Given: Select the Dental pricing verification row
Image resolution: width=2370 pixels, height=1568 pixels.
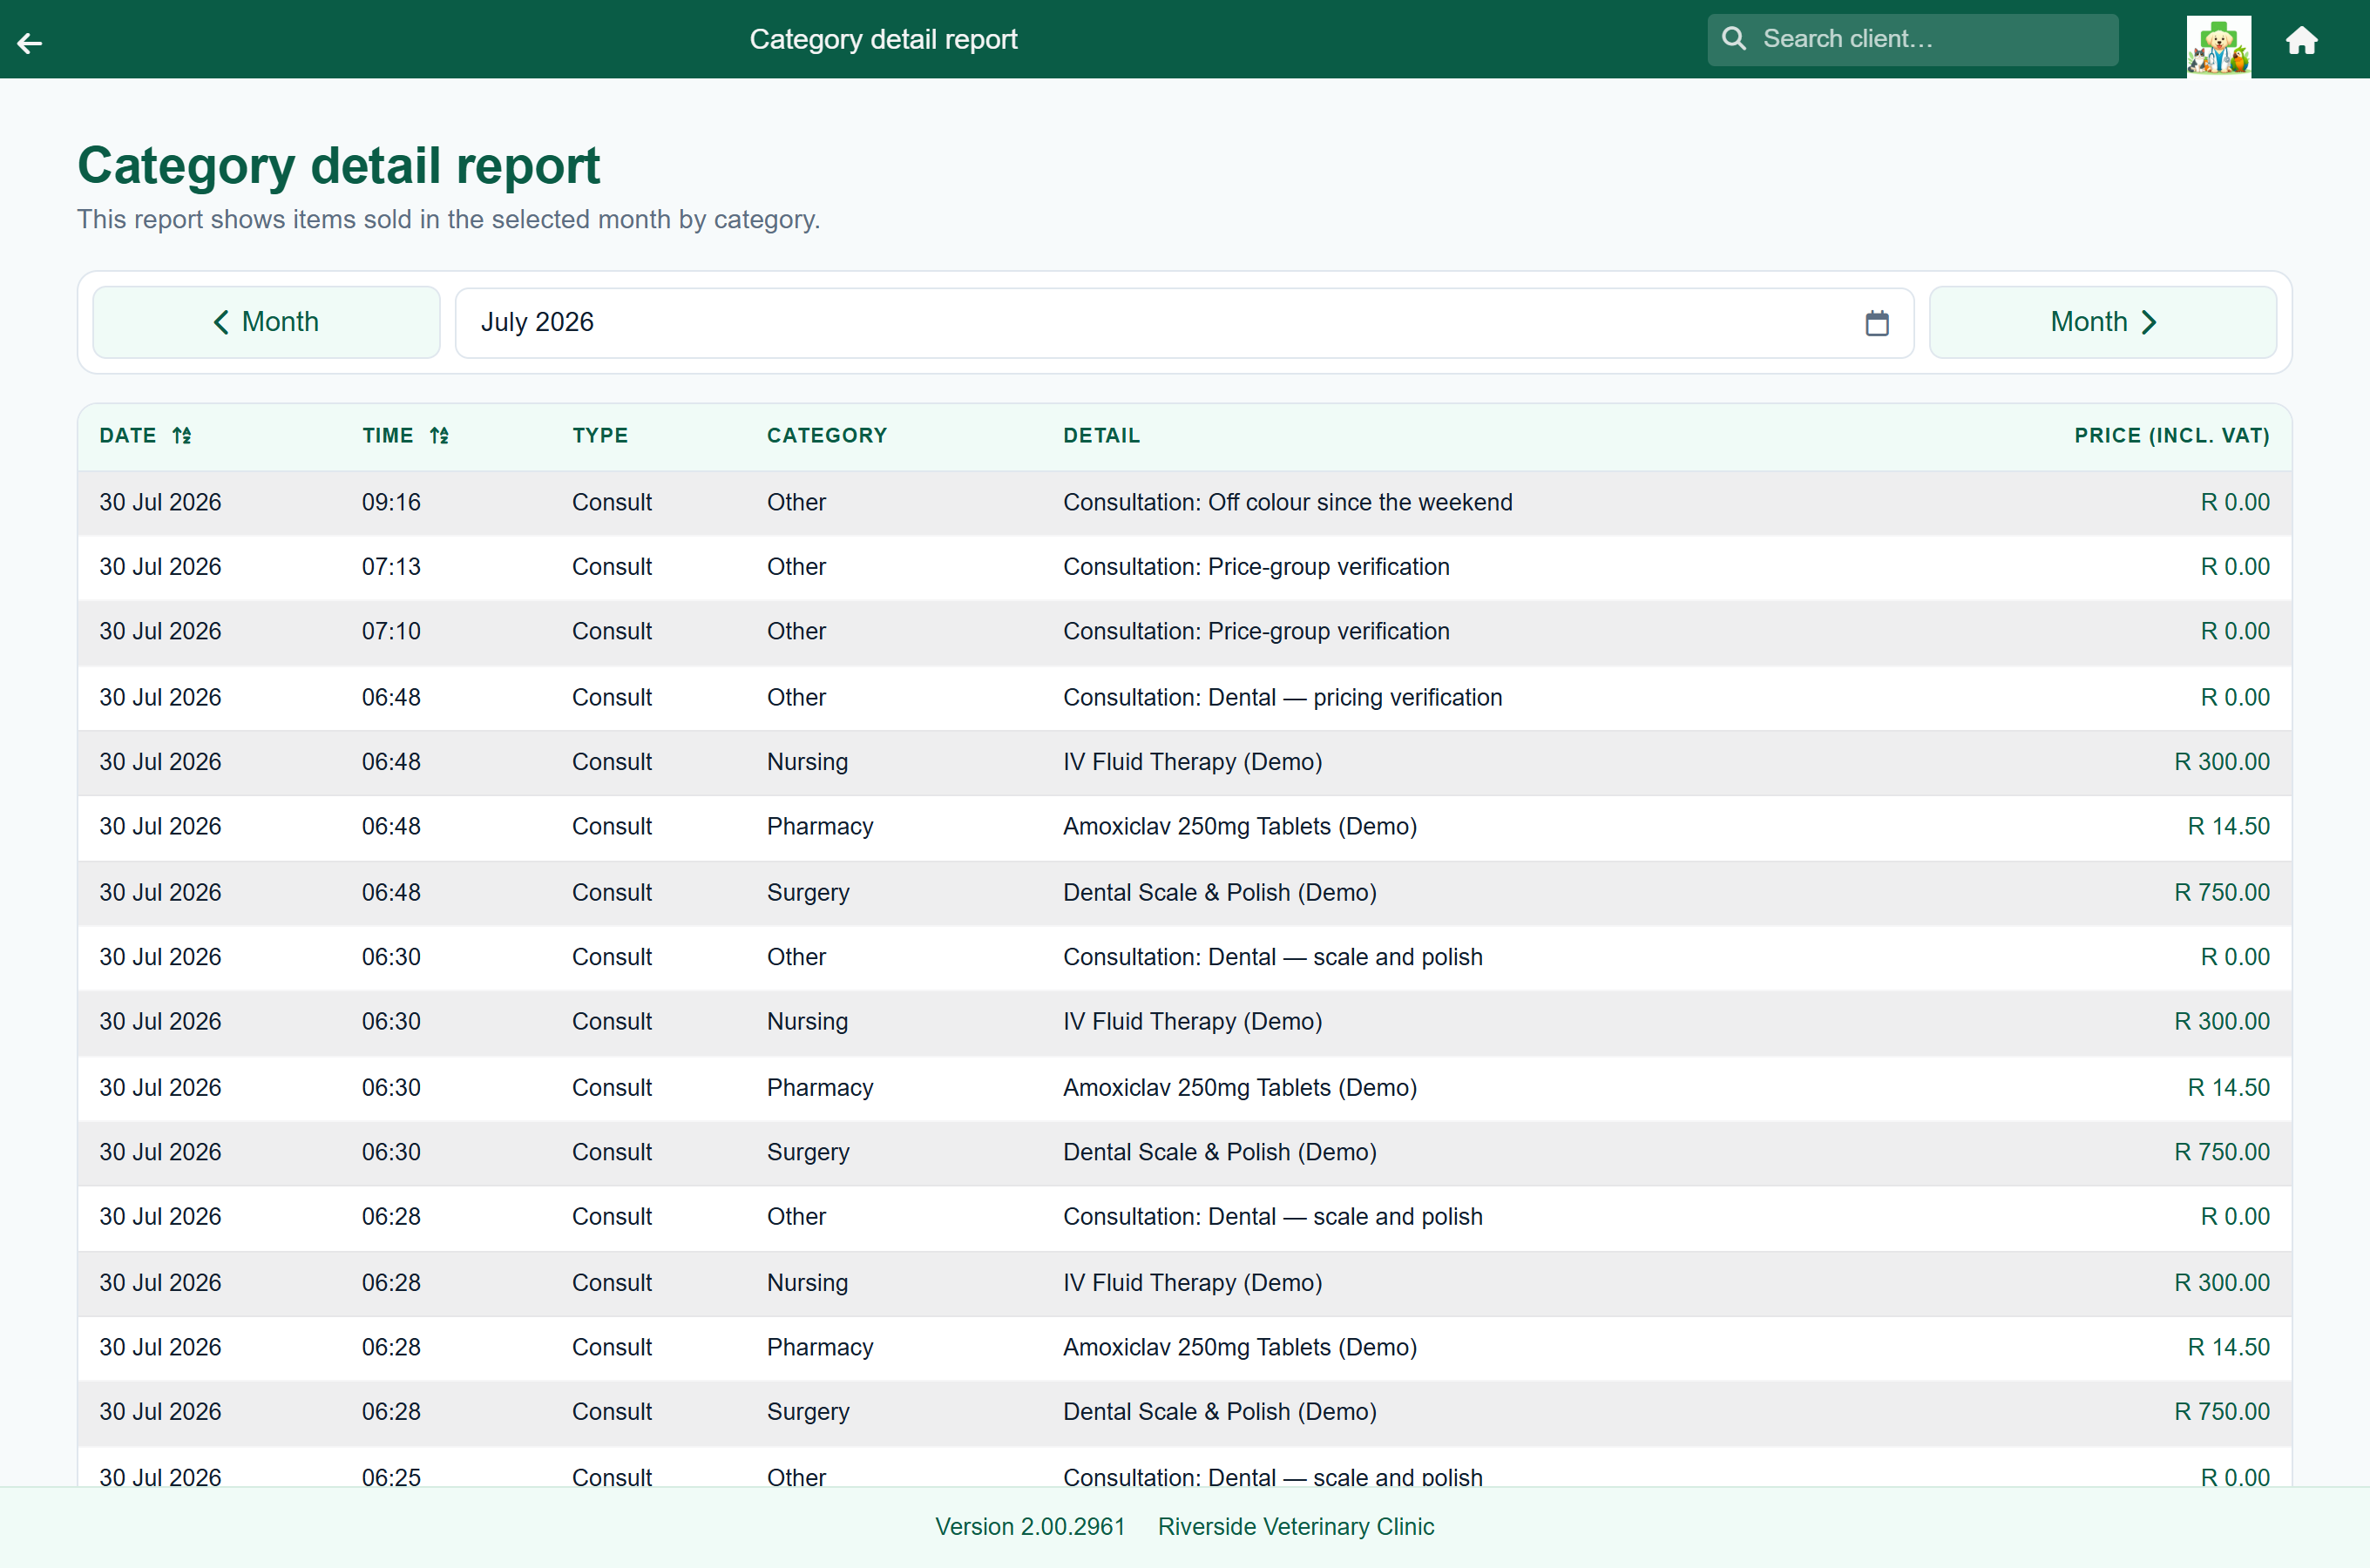Looking at the screenshot, I should (x=1184, y=698).
